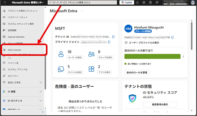Collapse the sidebar with double chevron

coord(43,112)
